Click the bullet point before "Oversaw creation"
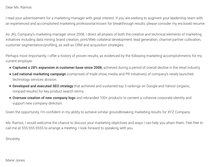209x167 pixels. coord(10,98)
